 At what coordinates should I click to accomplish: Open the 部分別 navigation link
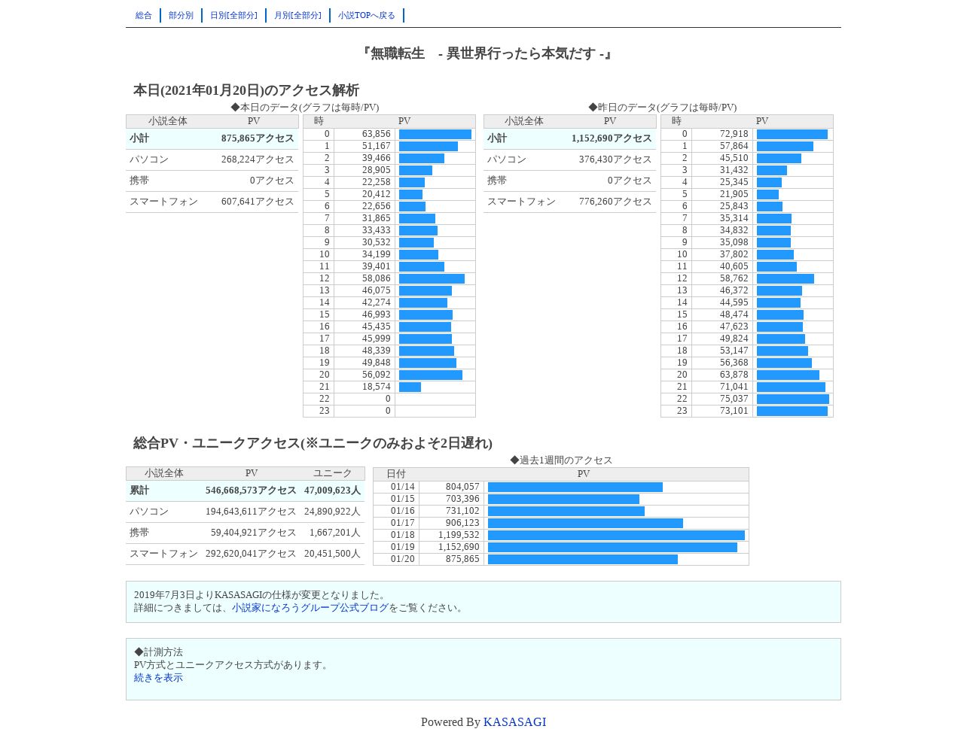[x=181, y=15]
